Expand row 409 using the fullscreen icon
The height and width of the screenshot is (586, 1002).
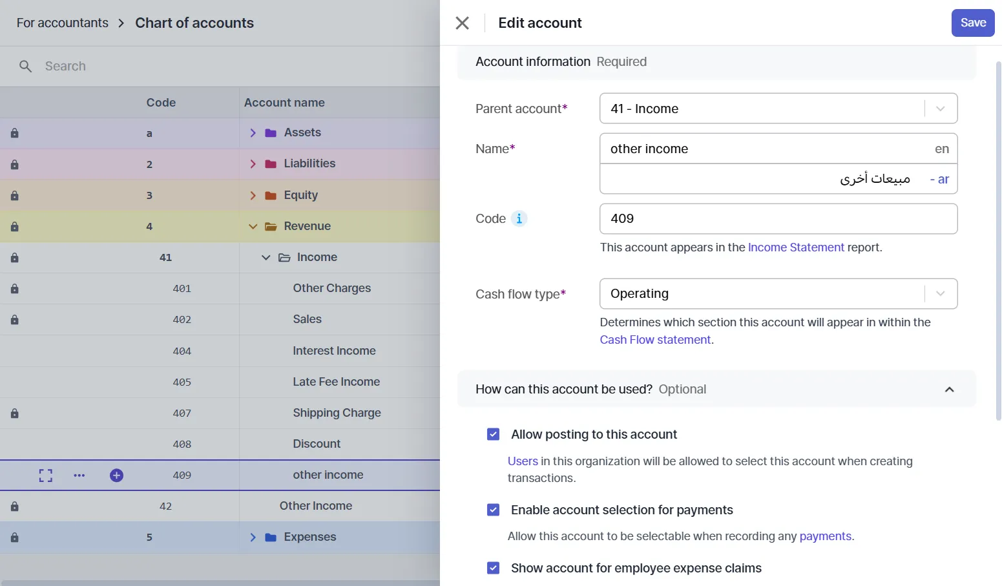point(45,475)
